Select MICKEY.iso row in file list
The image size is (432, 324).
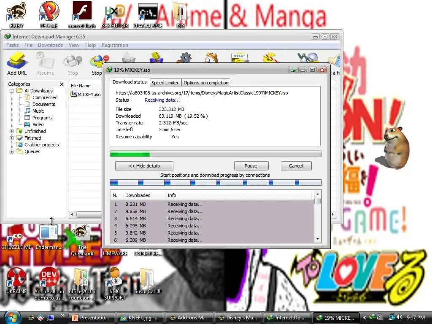point(85,94)
